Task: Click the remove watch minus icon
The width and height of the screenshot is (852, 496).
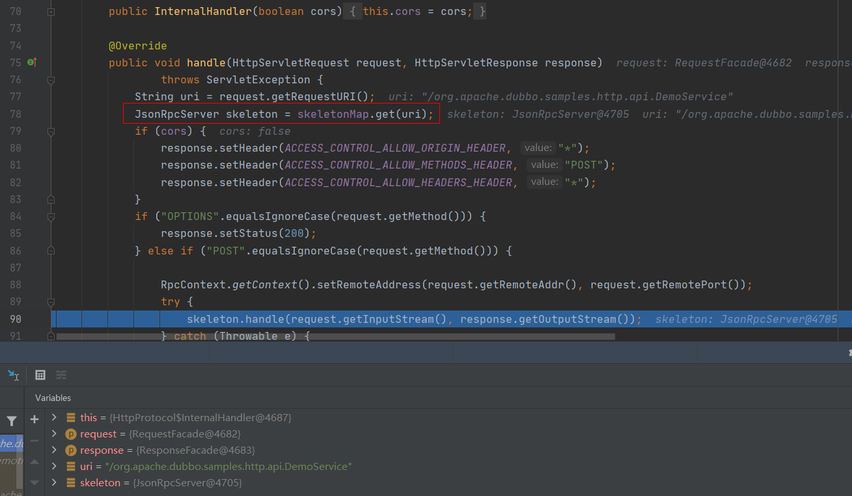Action: point(34,441)
